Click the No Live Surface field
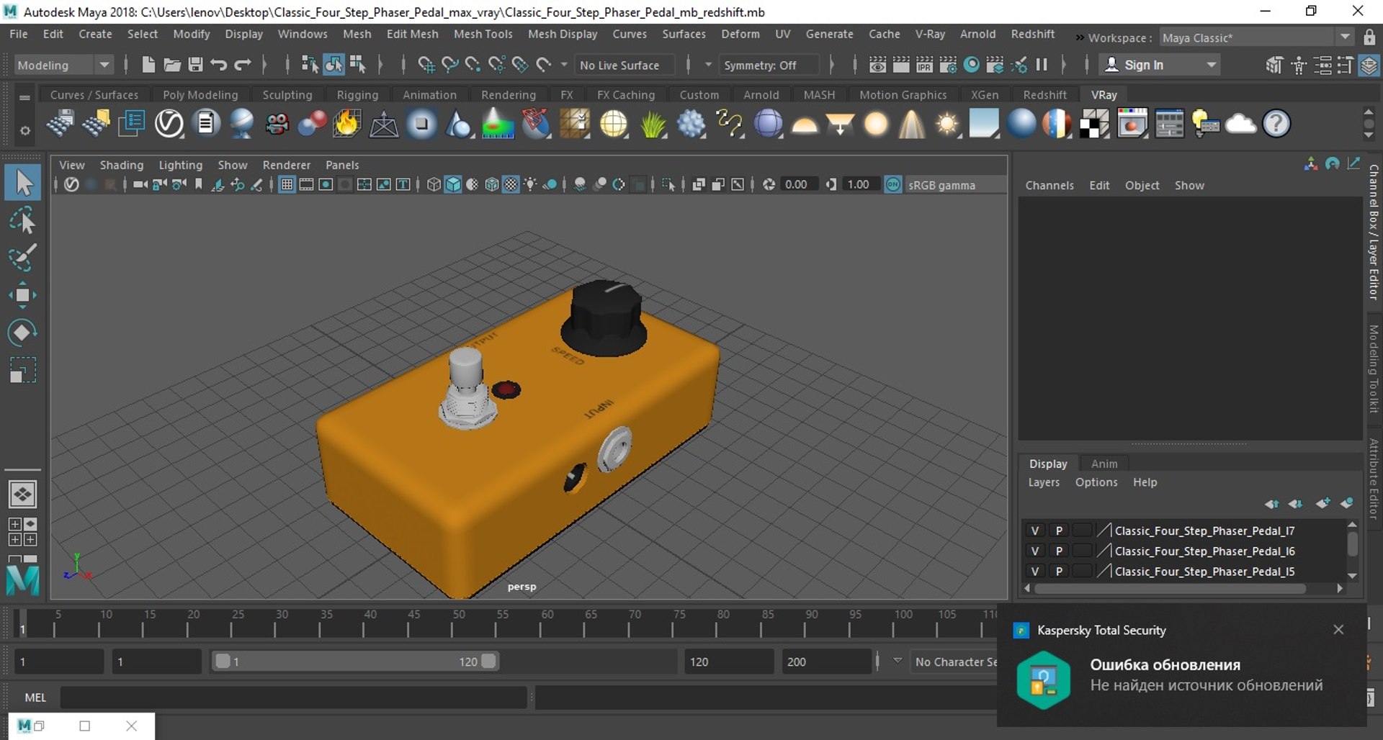This screenshot has width=1383, height=740. (625, 65)
